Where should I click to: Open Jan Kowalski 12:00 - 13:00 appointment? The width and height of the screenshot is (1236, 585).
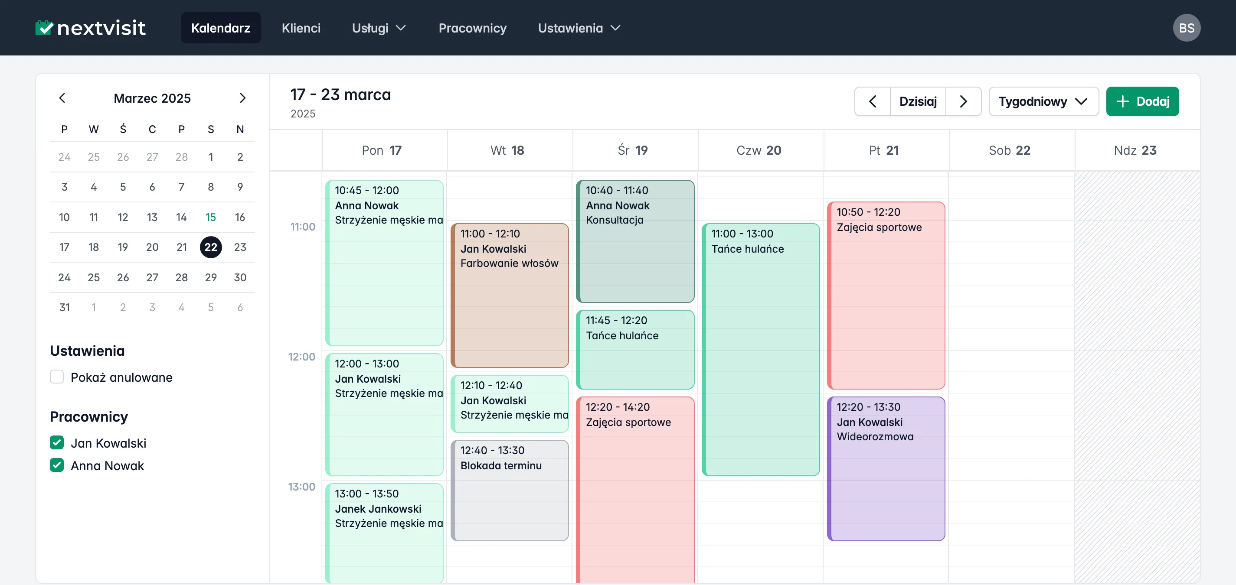[384, 414]
